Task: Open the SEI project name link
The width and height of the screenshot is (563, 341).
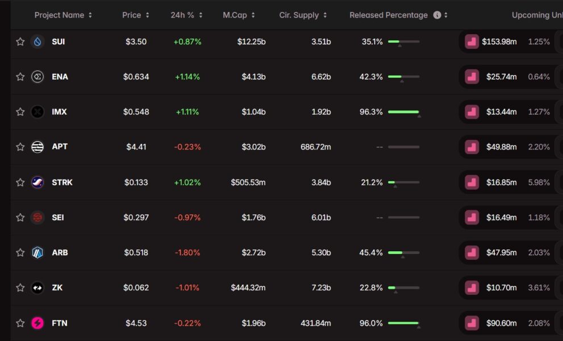Action: tap(58, 217)
